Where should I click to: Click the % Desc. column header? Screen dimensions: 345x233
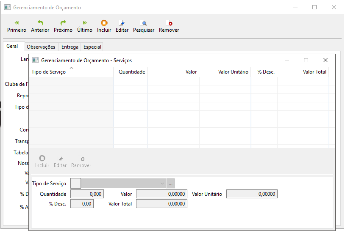coord(264,72)
